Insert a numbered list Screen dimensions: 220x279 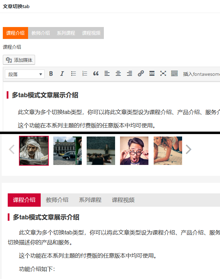pyautogui.click(x=85, y=73)
